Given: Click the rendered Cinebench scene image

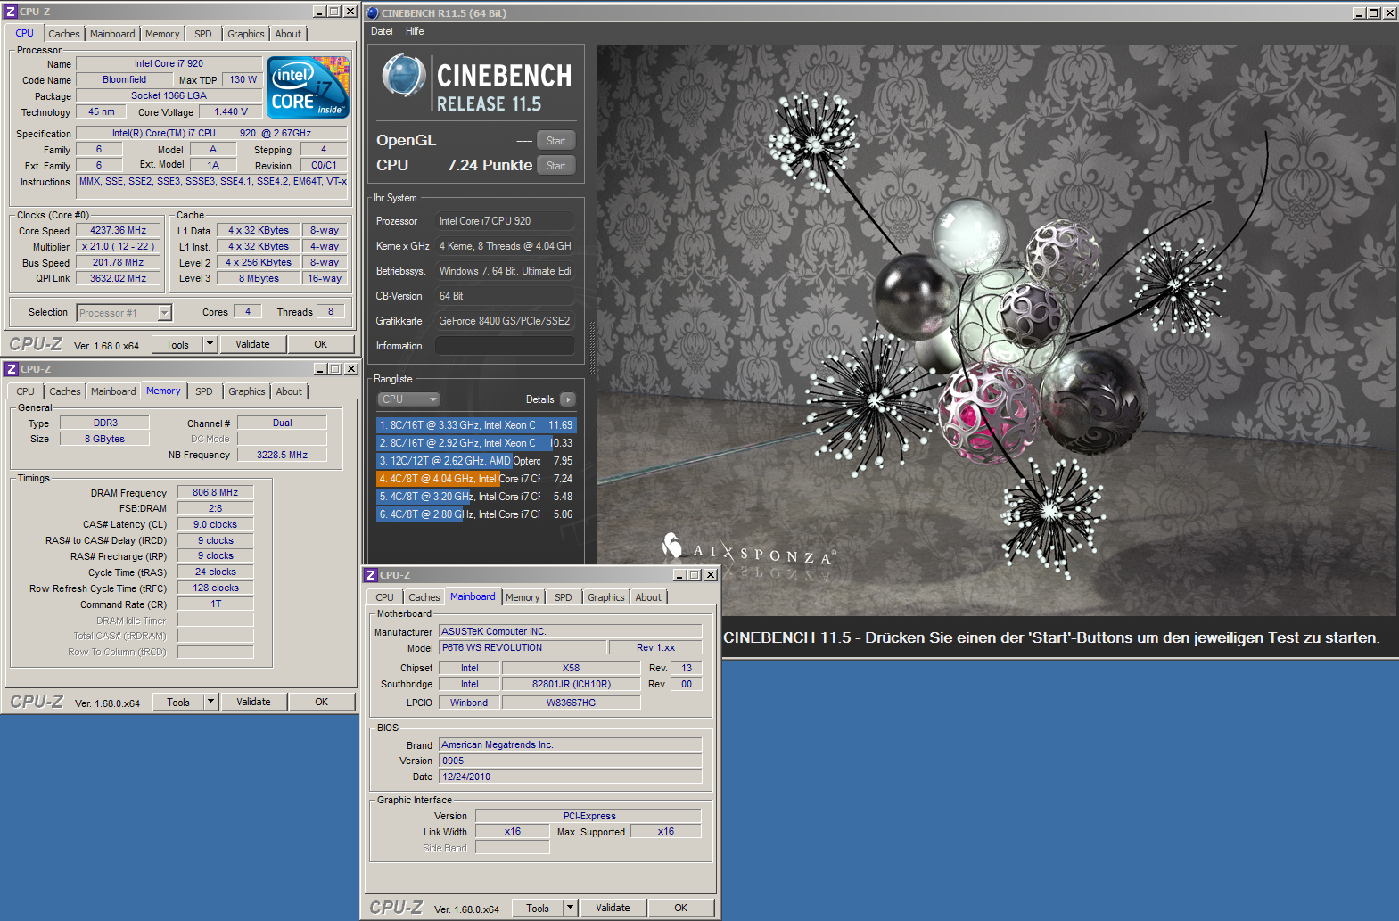Looking at the screenshot, I should [x=997, y=330].
